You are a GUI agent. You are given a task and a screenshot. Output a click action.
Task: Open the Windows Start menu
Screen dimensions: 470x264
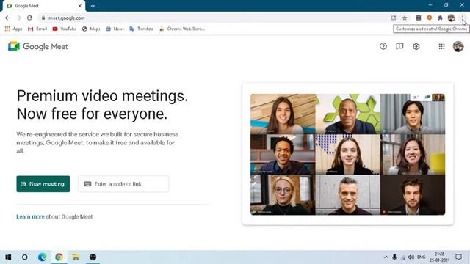pyautogui.click(x=8, y=257)
